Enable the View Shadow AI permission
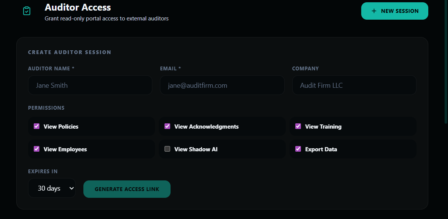This screenshot has height=219, width=448. point(168,149)
